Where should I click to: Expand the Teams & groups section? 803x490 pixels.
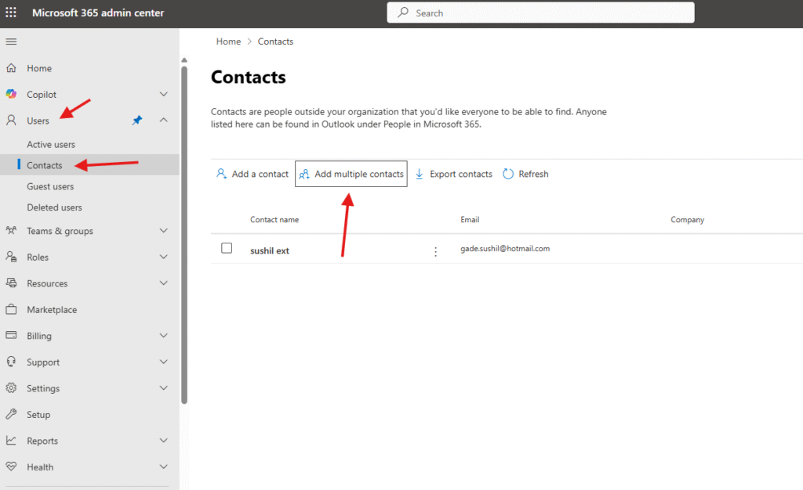(x=164, y=231)
